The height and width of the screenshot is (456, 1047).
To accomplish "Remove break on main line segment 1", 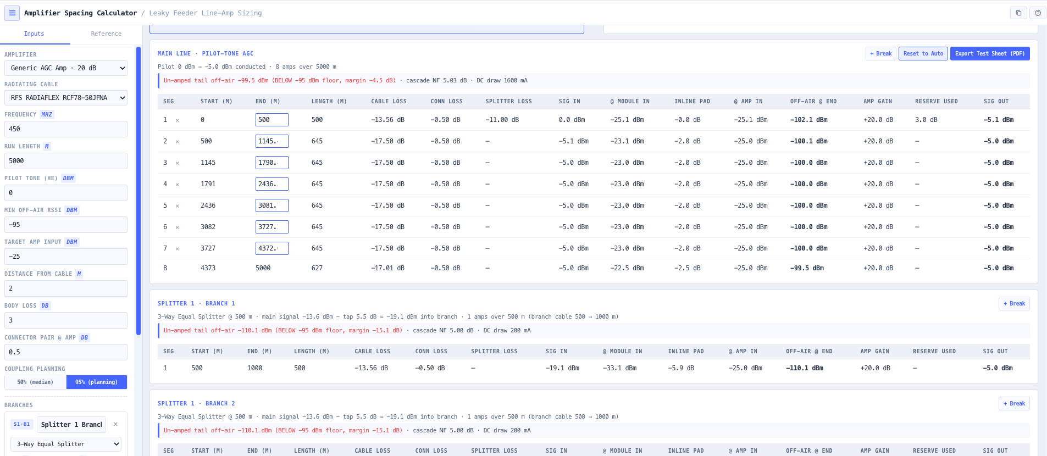I will point(177,120).
